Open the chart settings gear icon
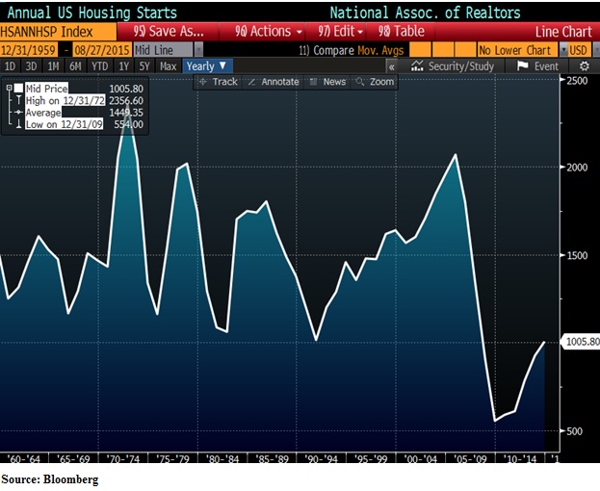 (584, 66)
